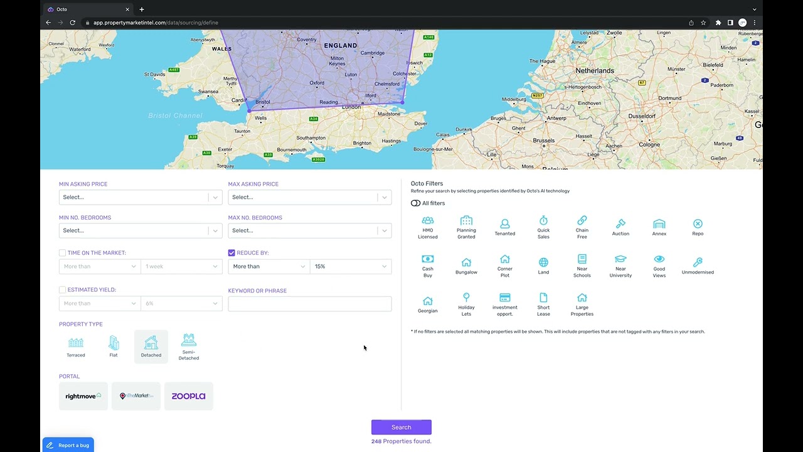Pick the Semi-Detached property type
The width and height of the screenshot is (803, 452).
(189, 347)
